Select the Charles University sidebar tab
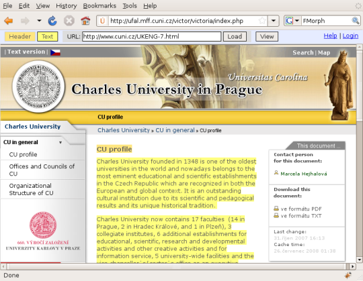The height and width of the screenshot is (281, 363). tap(32, 127)
